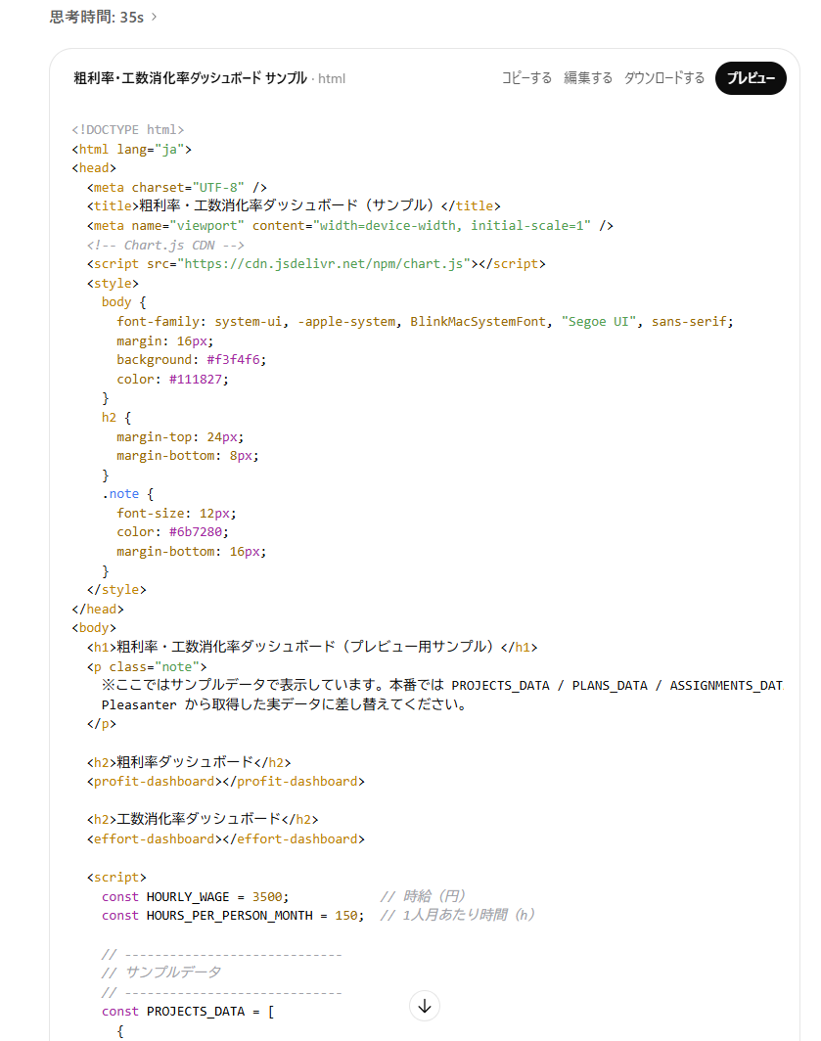Click the コピーする button
821x1041 pixels.
coord(526,78)
